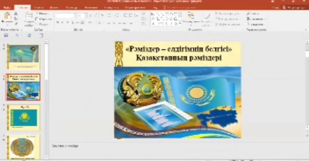Start slideshow from beginning via quick access icon

(x=41, y=35)
